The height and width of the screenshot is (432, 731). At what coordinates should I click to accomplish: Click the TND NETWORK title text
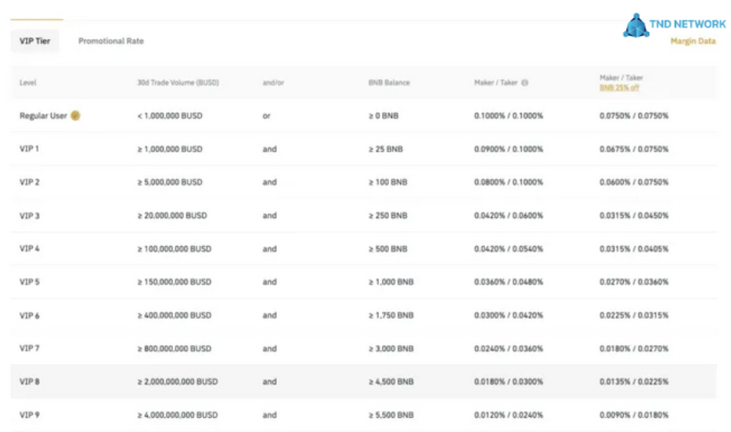point(687,24)
